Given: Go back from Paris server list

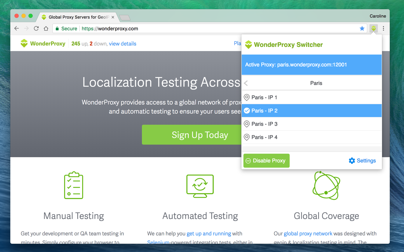Looking at the screenshot, I should click(x=246, y=83).
